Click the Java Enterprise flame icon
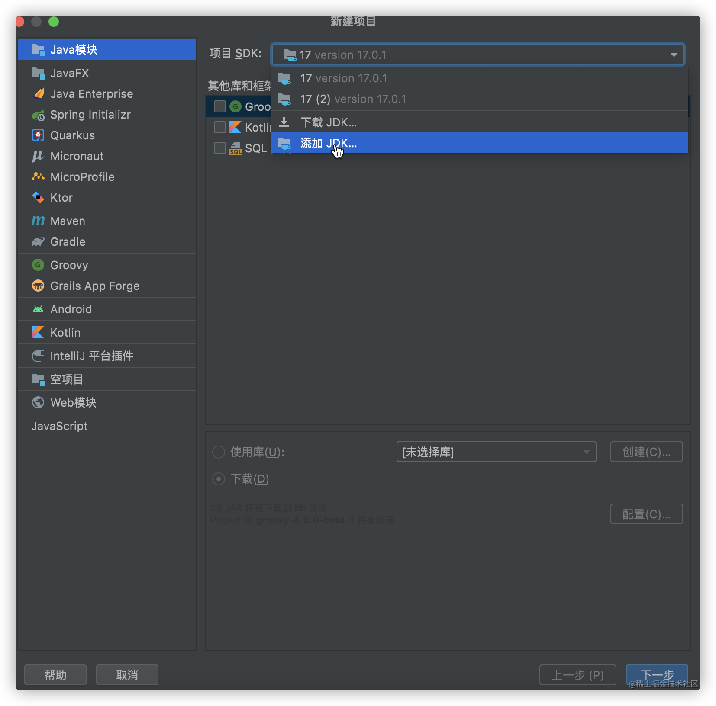Viewport: 716px width, 706px height. coord(38,94)
